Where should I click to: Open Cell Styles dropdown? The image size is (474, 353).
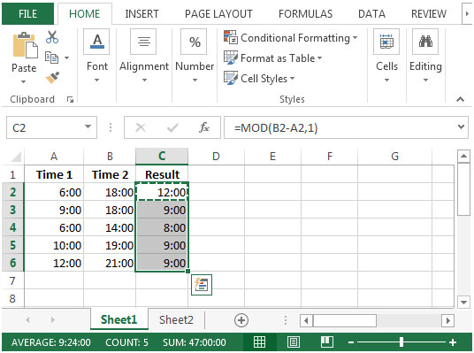pyautogui.click(x=292, y=79)
